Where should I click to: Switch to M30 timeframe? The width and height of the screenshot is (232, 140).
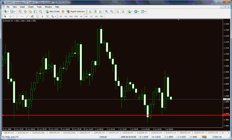[x=76, y=16]
